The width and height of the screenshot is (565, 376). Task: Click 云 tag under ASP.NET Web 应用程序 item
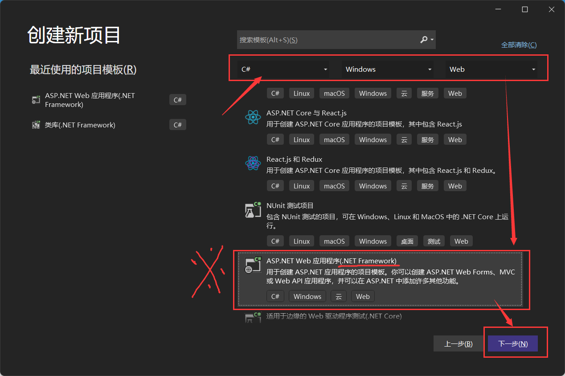339,296
